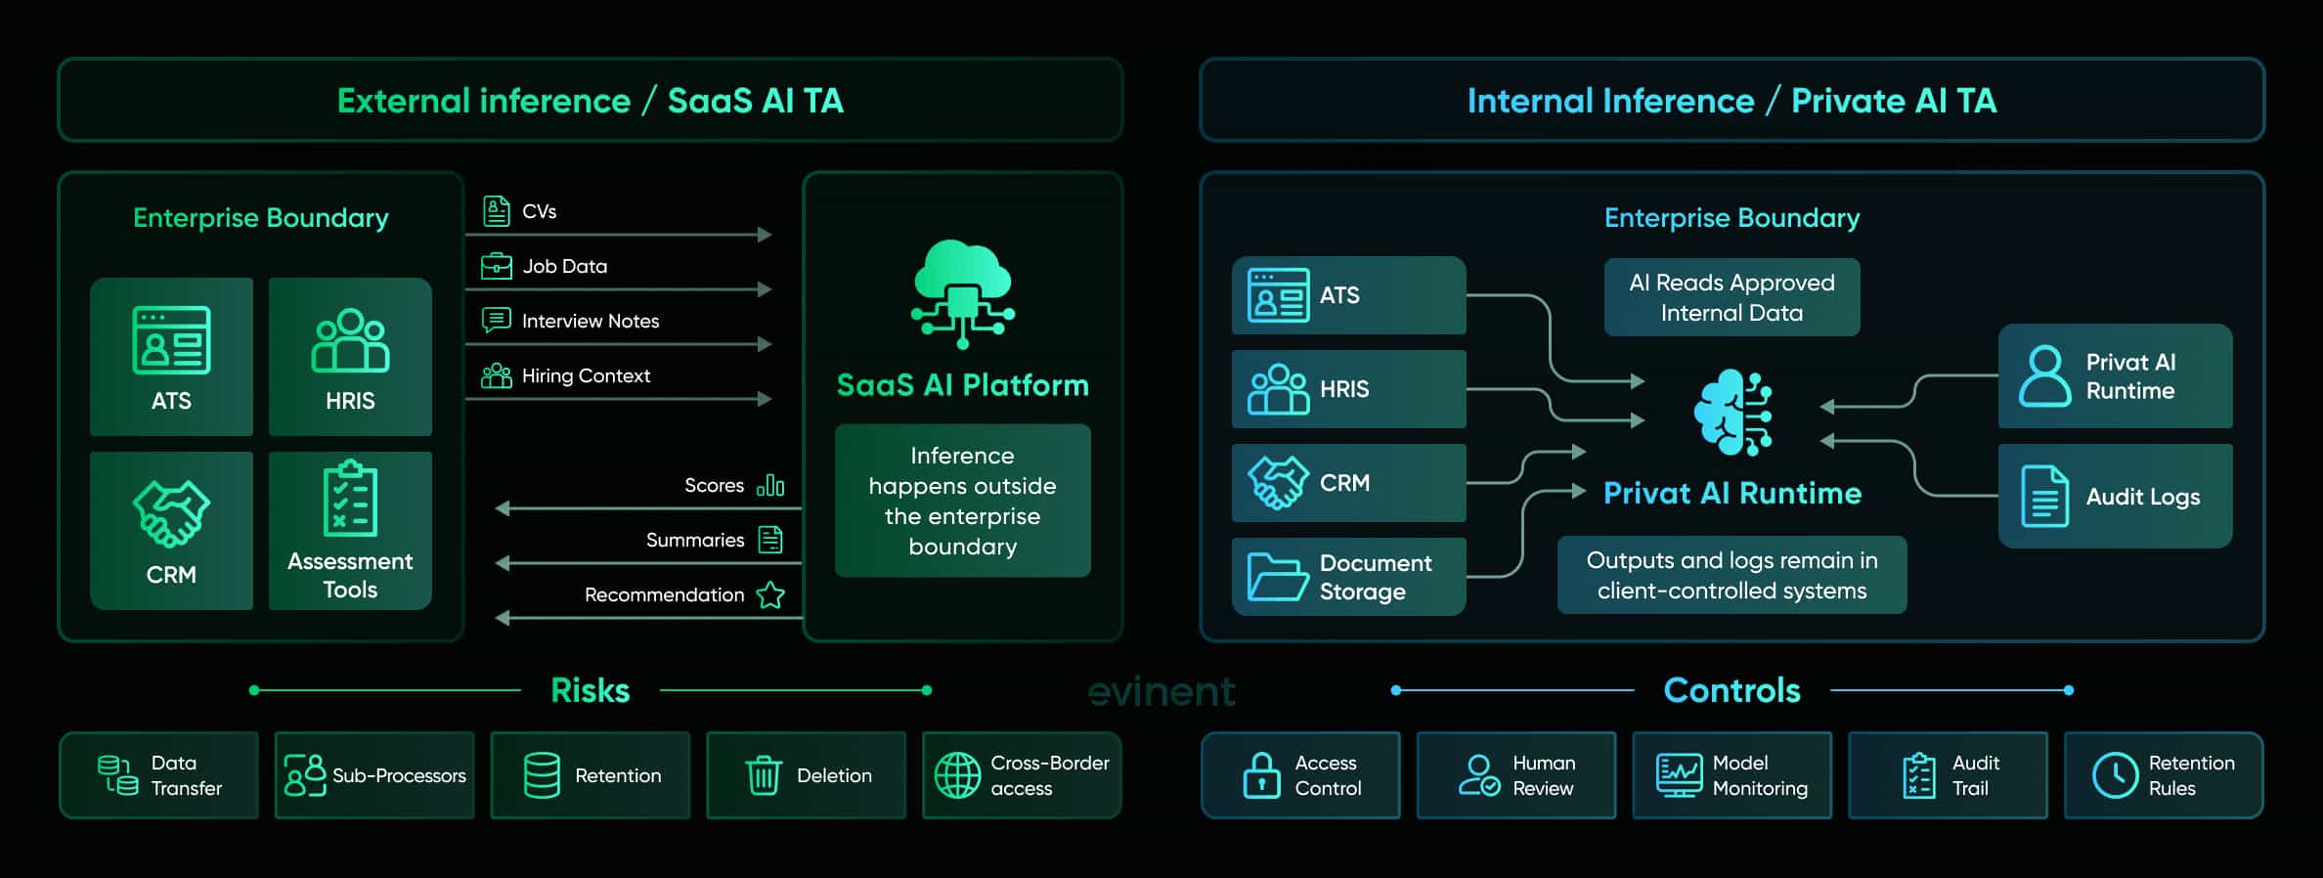Click the Interview Notes chat icon
Screen dimensions: 2323x878
click(497, 320)
